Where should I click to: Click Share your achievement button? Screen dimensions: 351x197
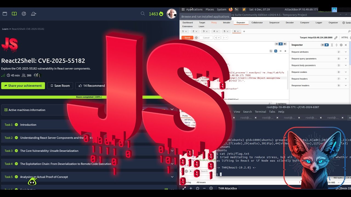pyautogui.click(x=23, y=86)
